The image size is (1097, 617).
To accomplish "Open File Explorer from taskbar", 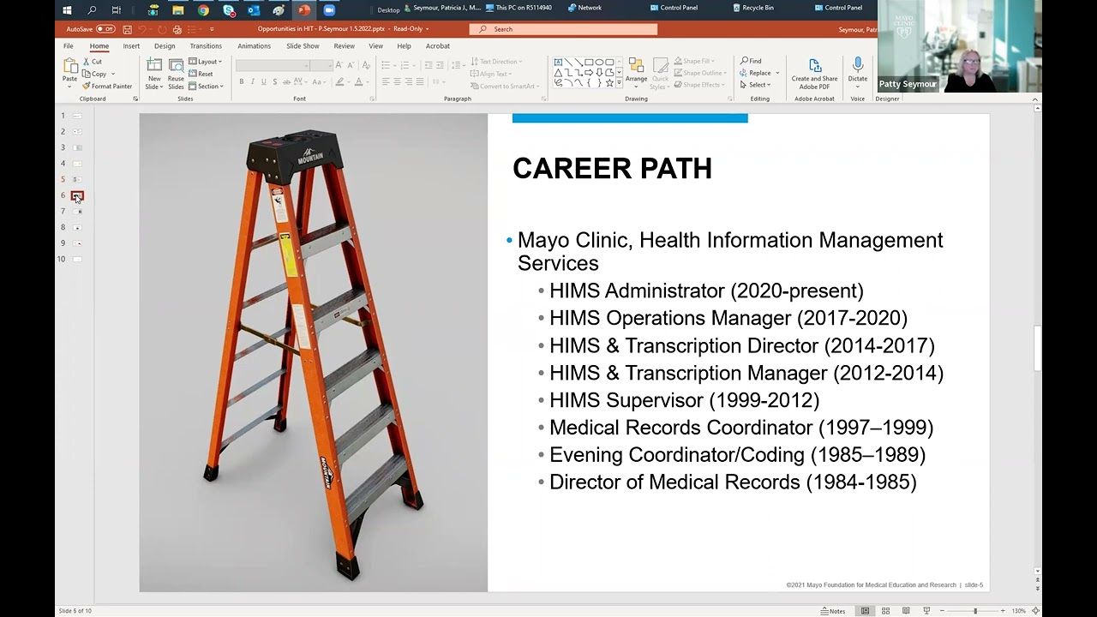I will tap(178, 10).
